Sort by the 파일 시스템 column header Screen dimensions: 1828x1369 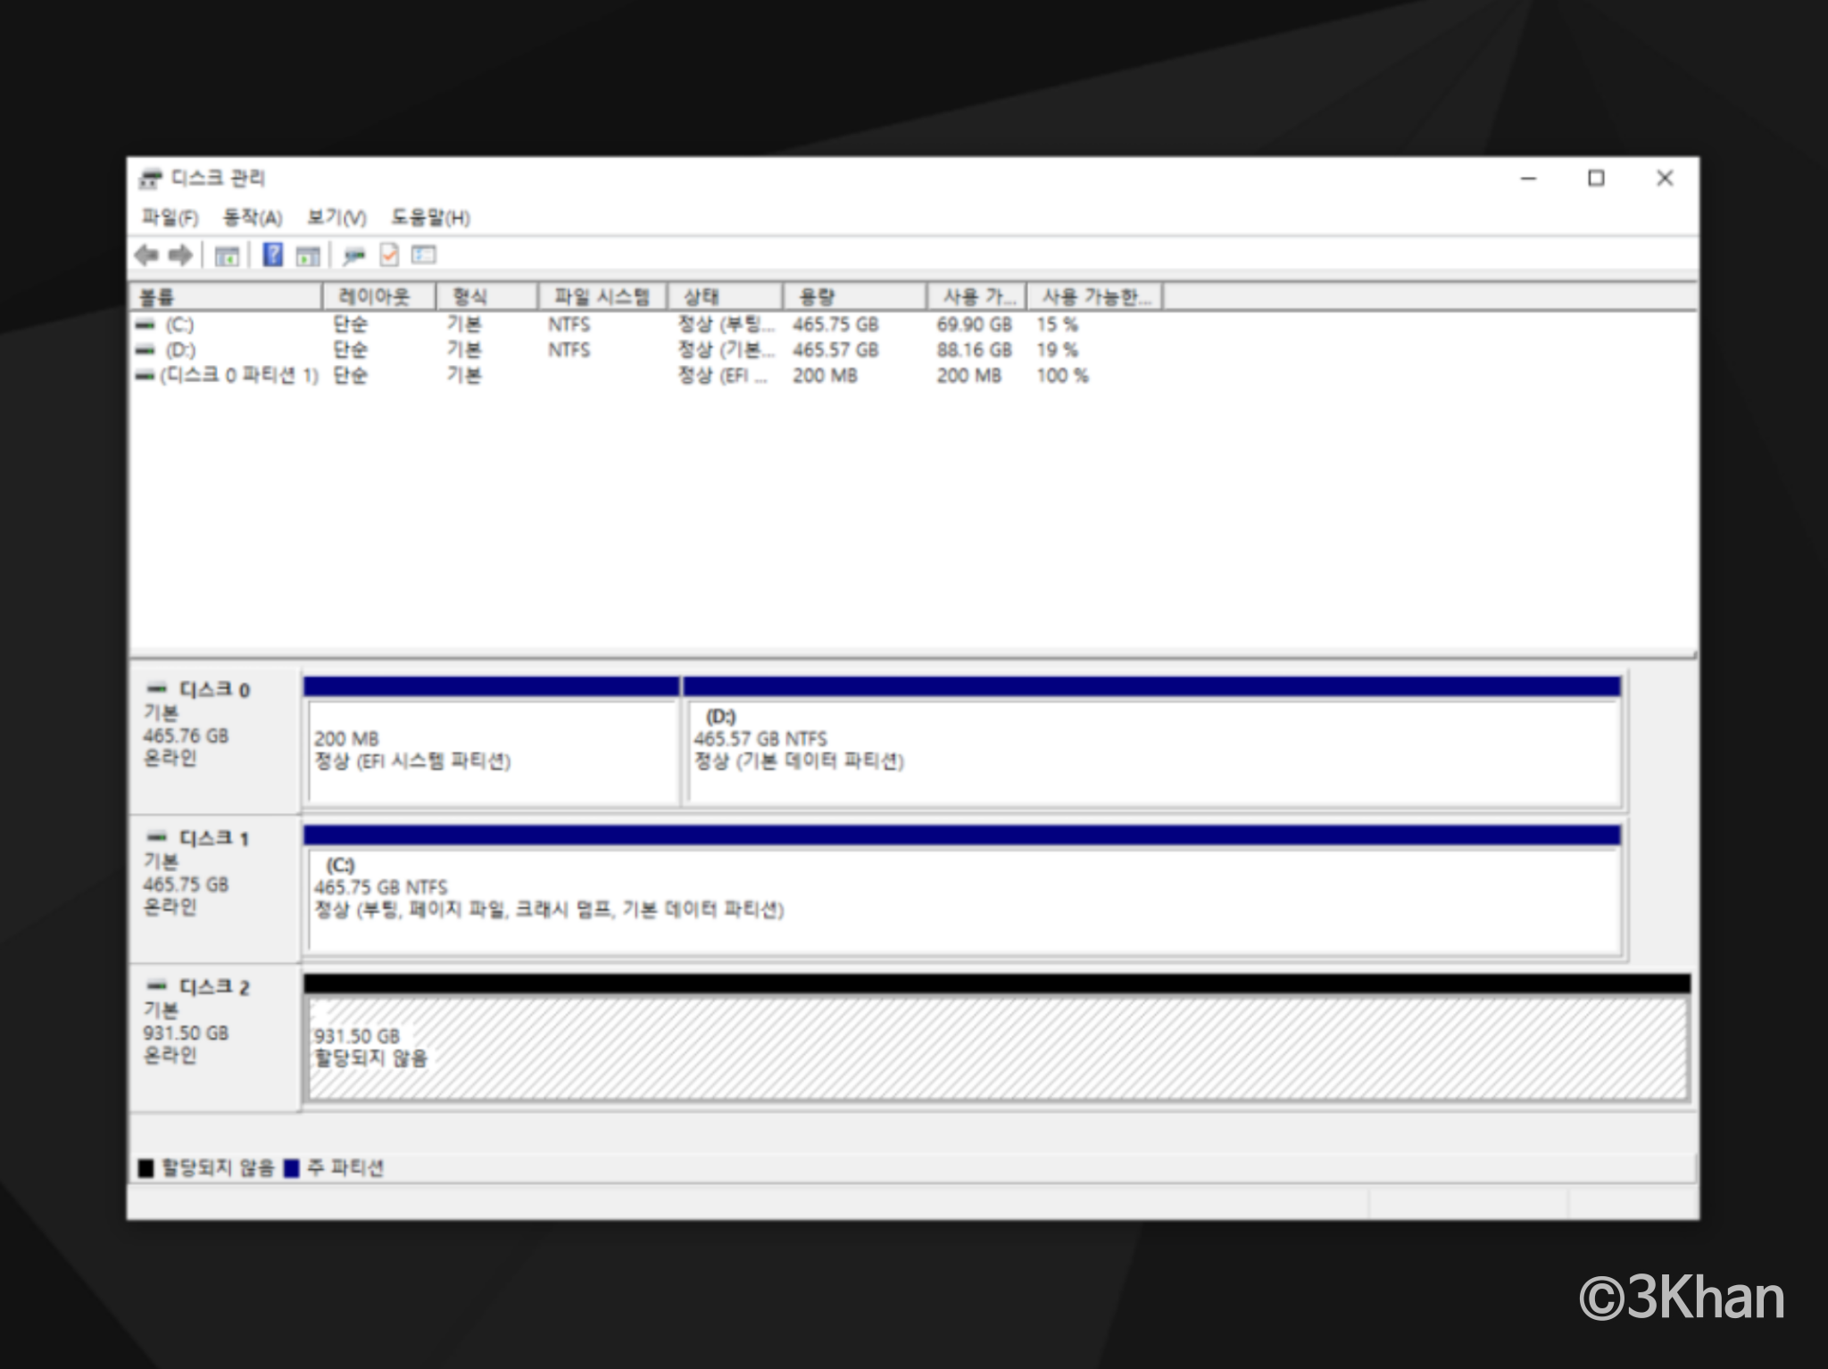[x=602, y=296]
